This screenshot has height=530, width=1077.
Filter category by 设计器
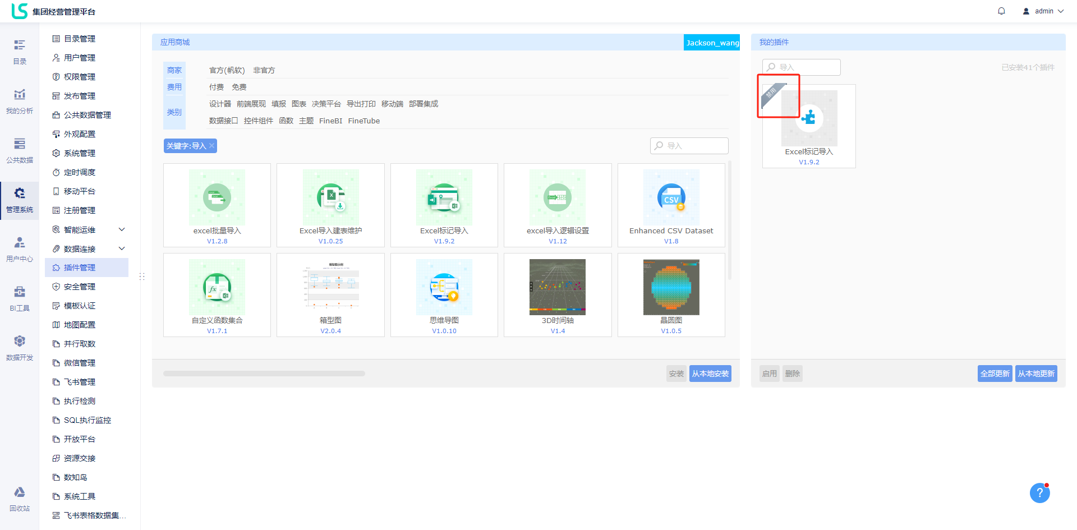(x=220, y=104)
